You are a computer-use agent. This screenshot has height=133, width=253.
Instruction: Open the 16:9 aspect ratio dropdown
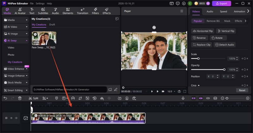click(171, 91)
